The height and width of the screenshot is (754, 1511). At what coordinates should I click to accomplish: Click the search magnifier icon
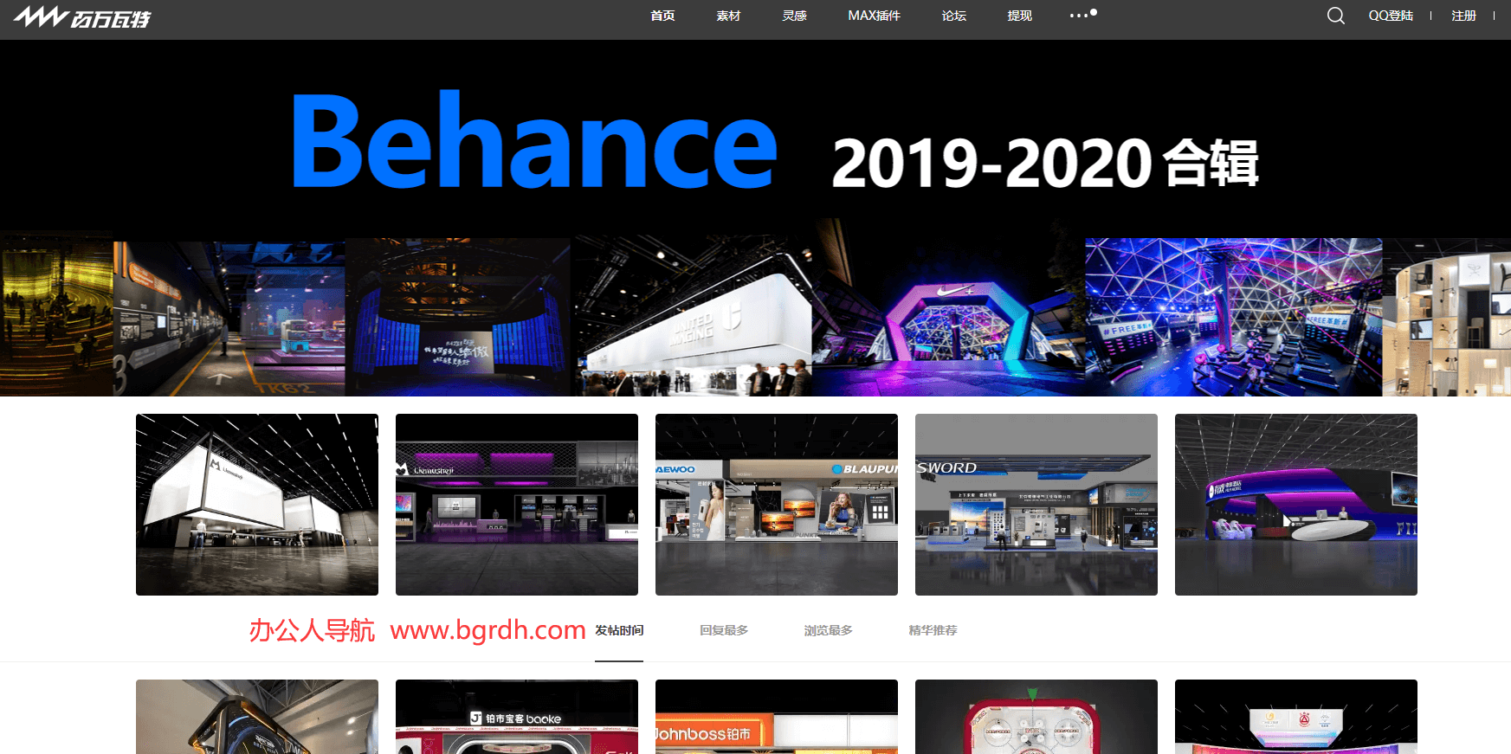click(1335, 16)
